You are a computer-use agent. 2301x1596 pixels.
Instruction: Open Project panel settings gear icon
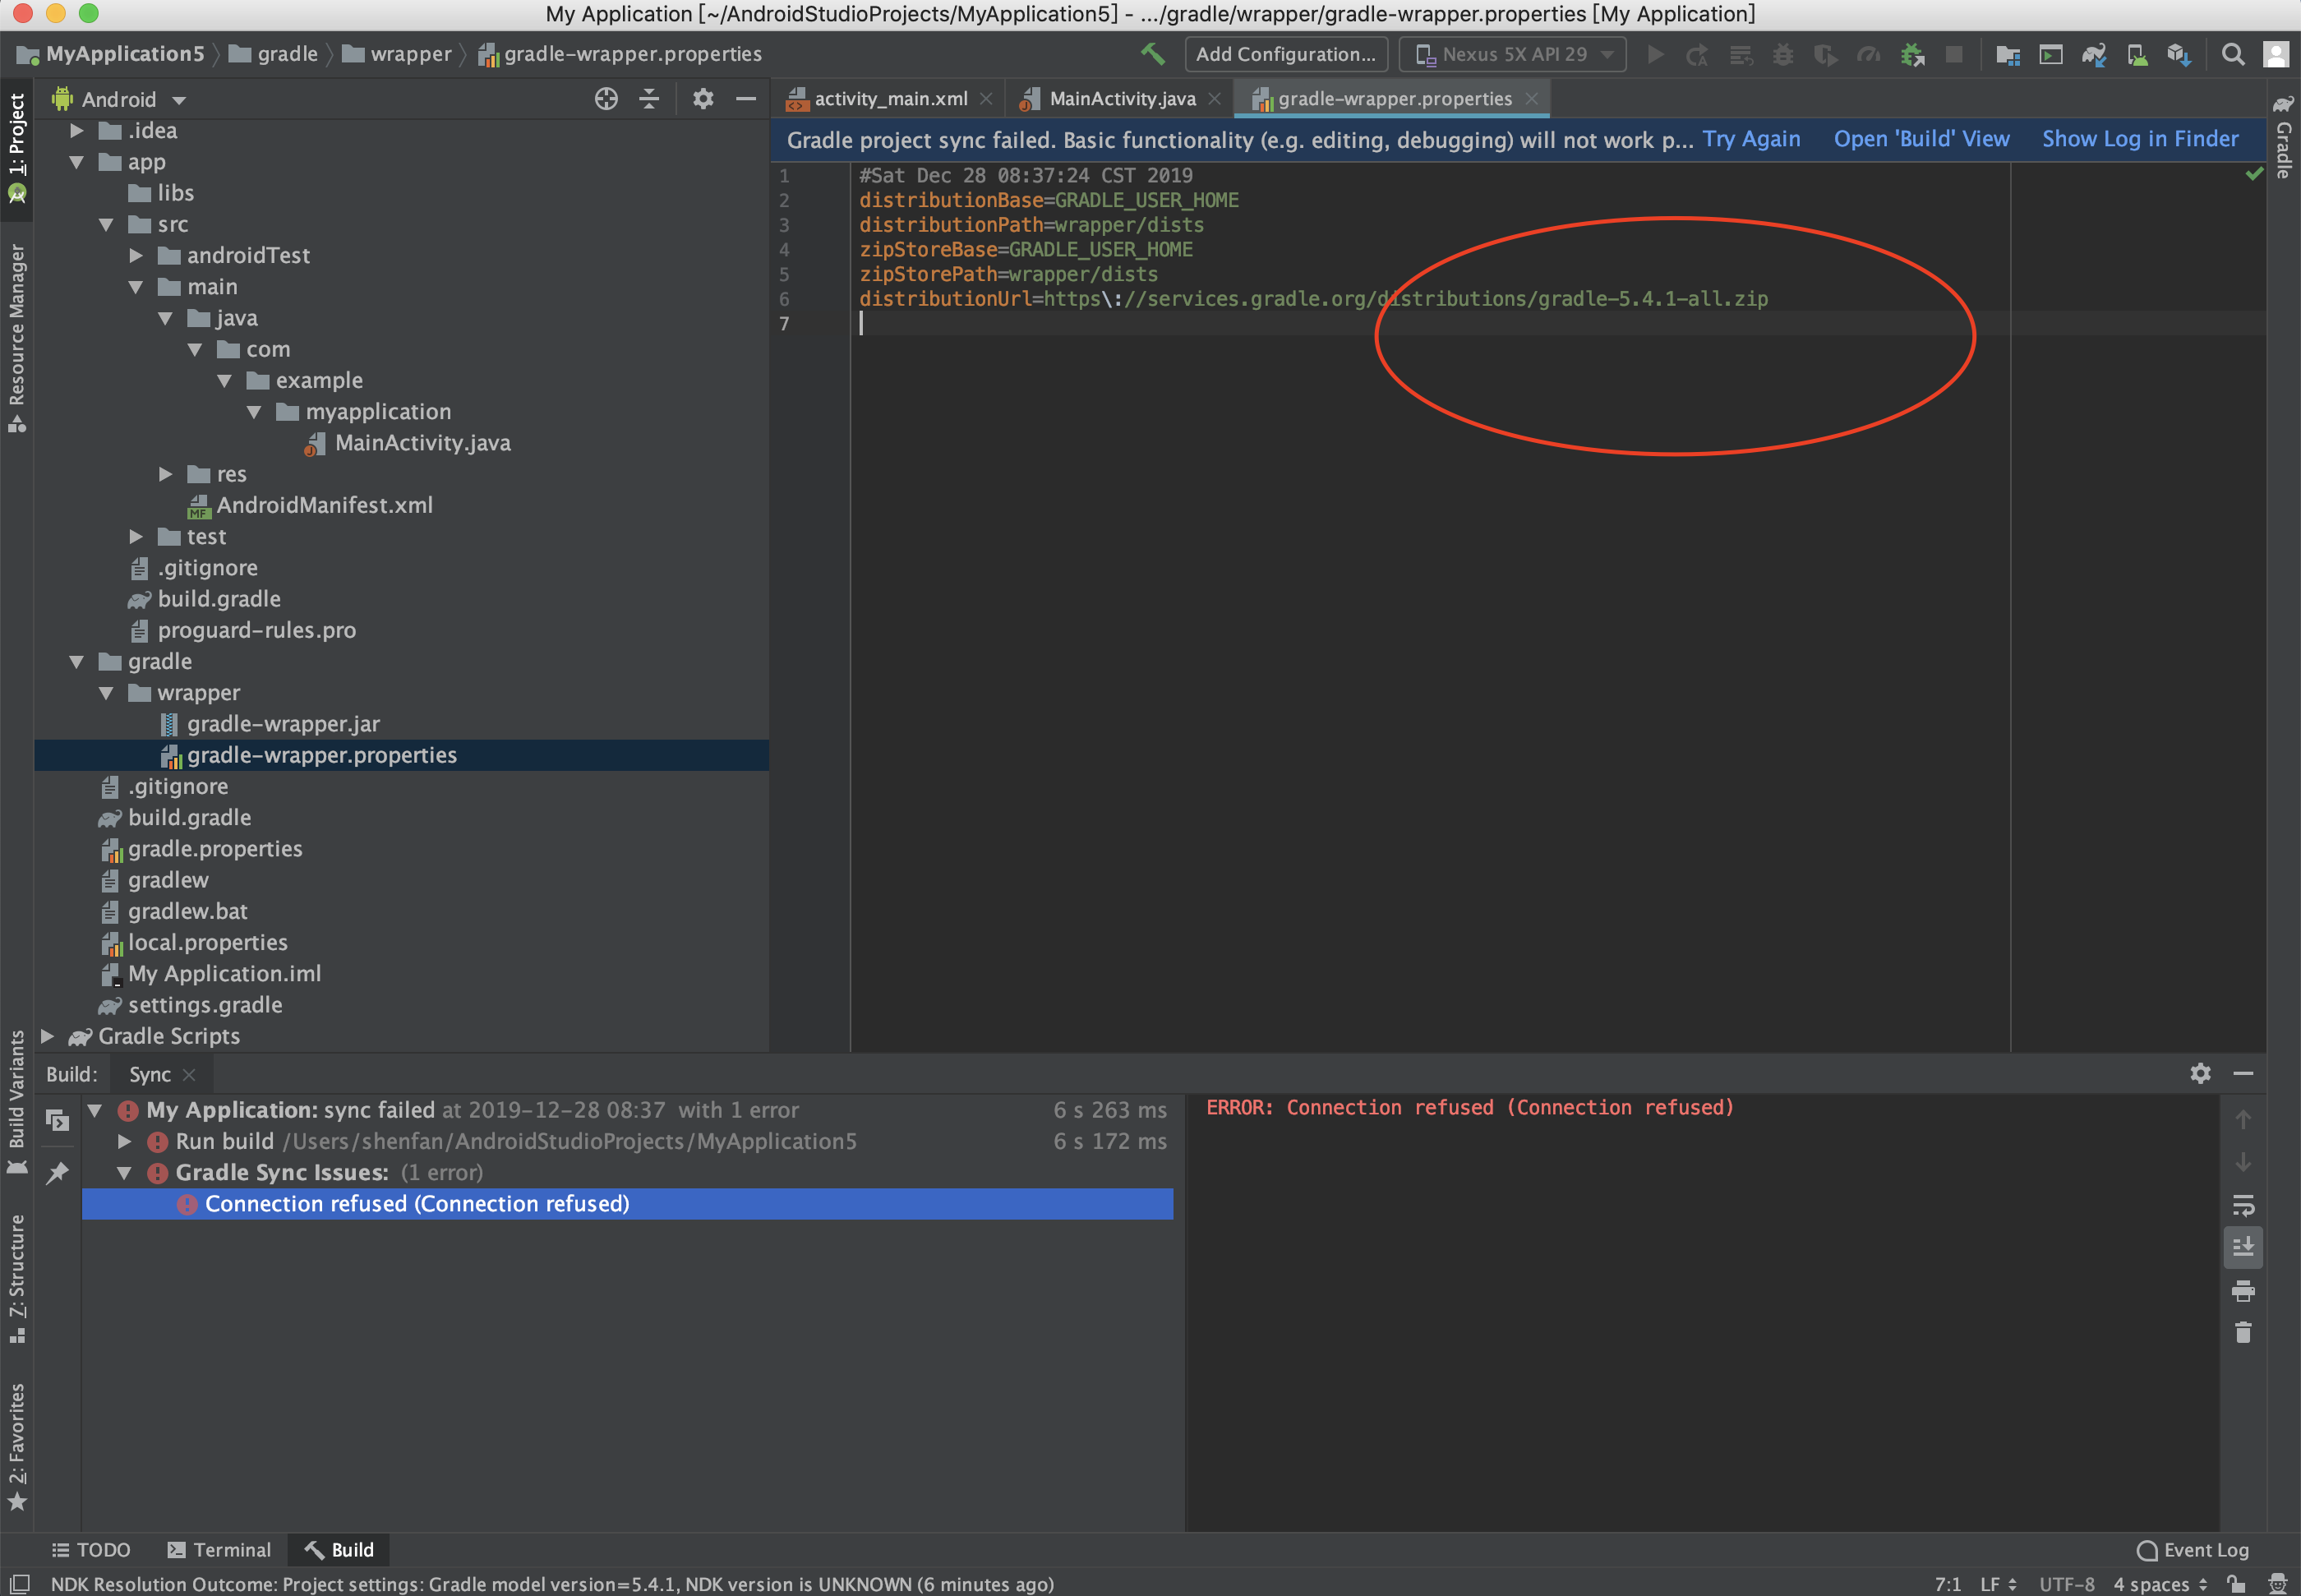coord(703,99)
